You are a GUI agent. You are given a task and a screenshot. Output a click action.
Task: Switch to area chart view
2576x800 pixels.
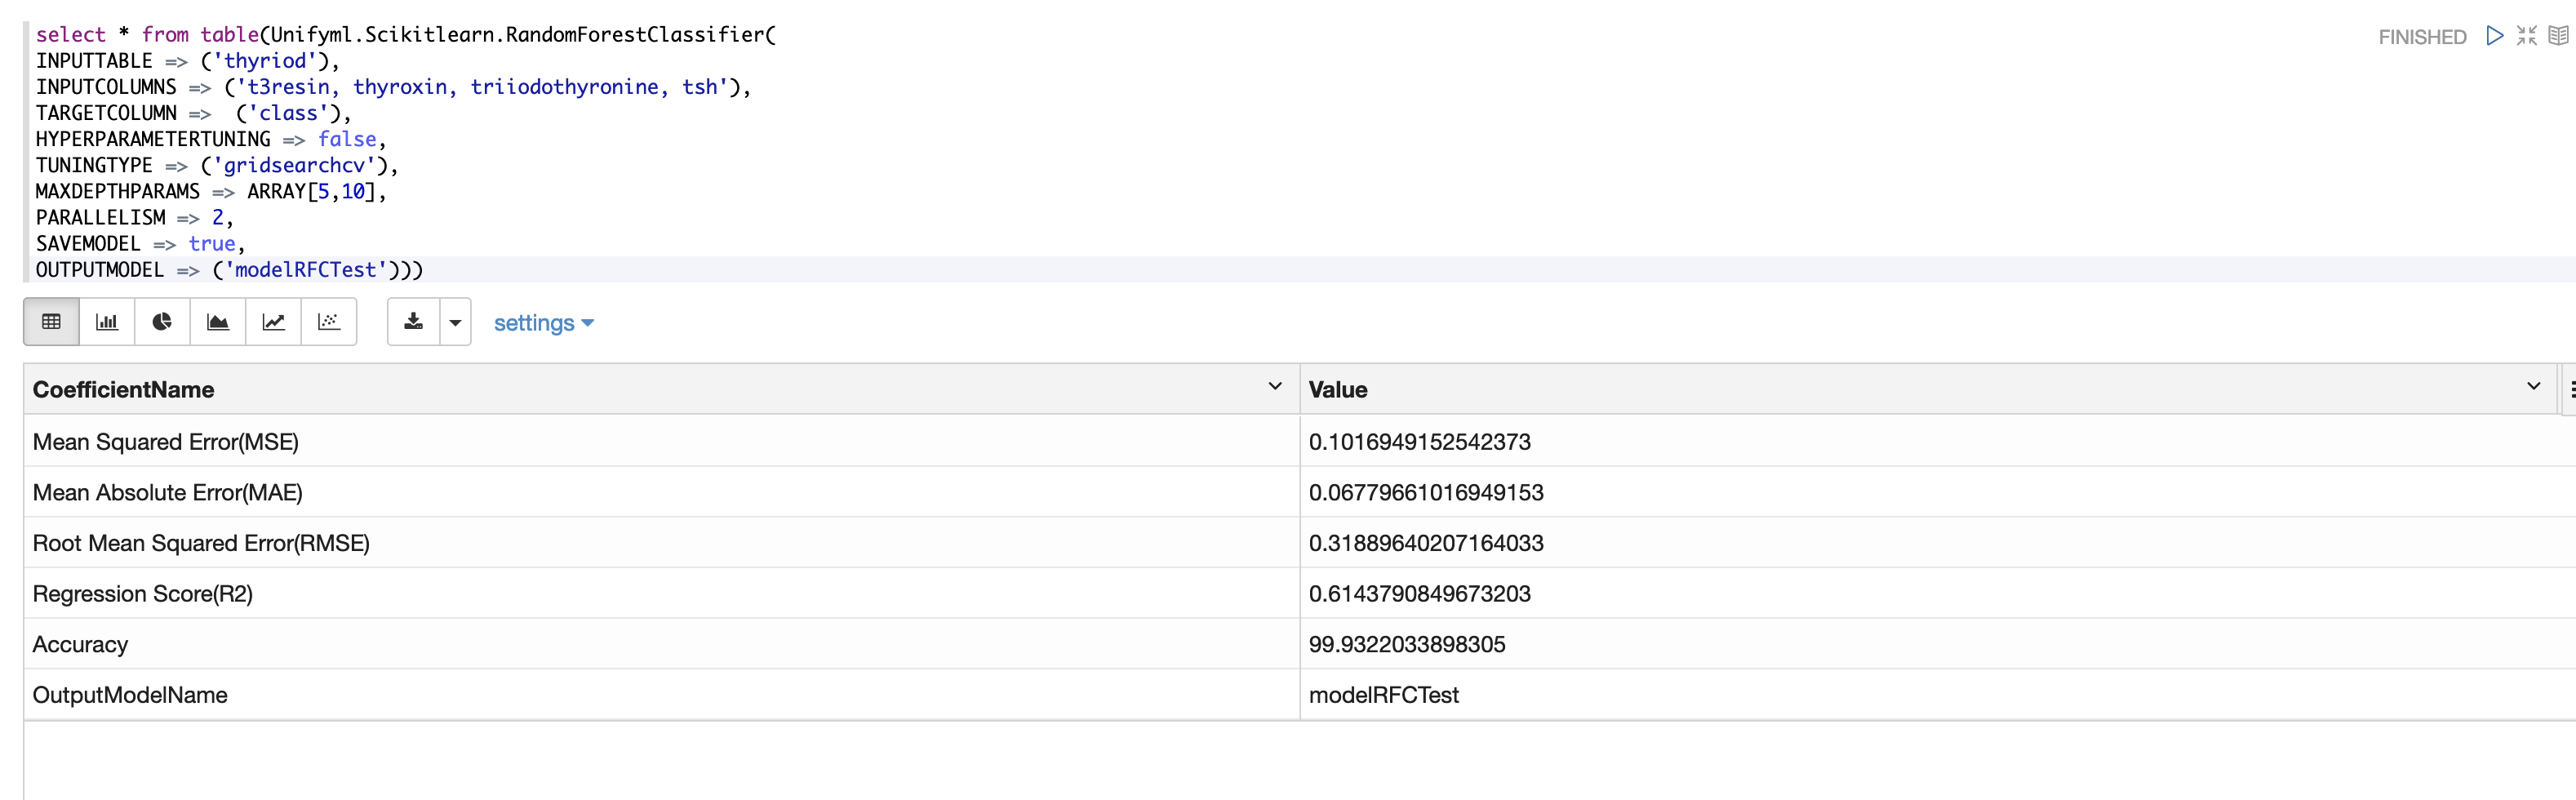pyautogui.click(x=218, y=322)
